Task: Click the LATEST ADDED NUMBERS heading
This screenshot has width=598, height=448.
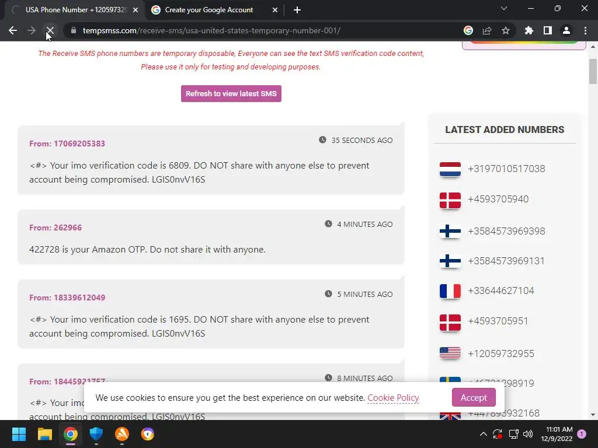Action: click(505, 129)
